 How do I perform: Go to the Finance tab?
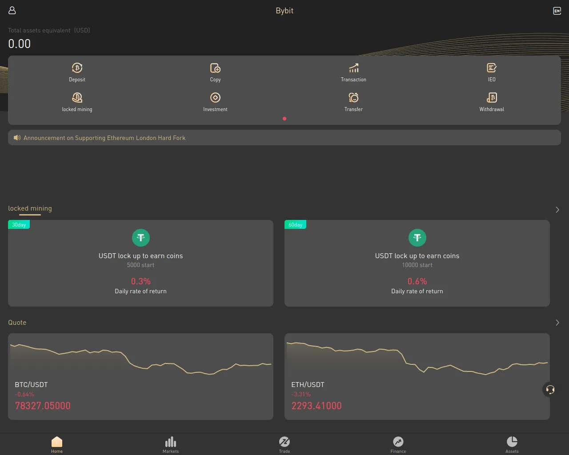point(398,444)
